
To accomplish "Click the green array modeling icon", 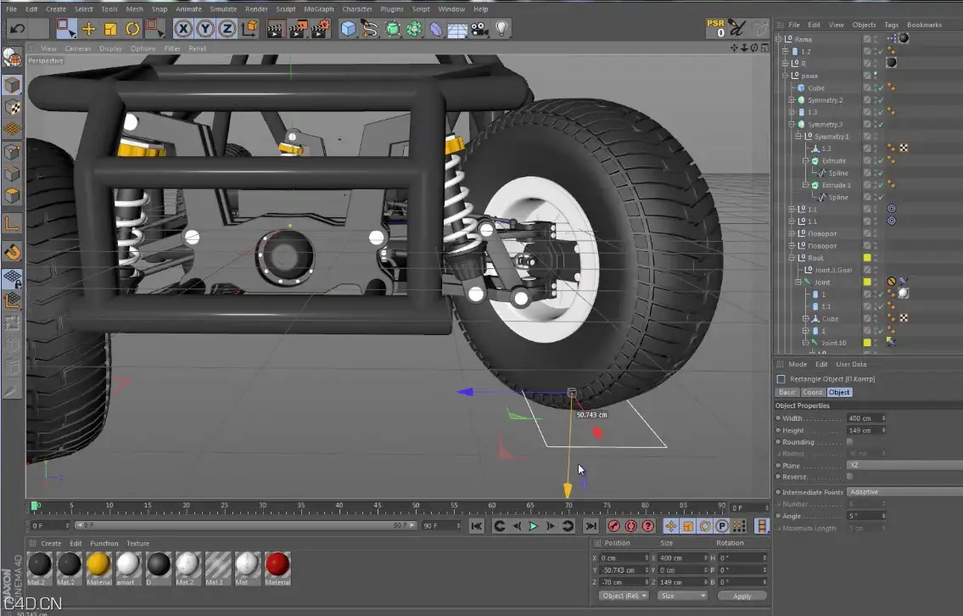I will pos(415,29).
